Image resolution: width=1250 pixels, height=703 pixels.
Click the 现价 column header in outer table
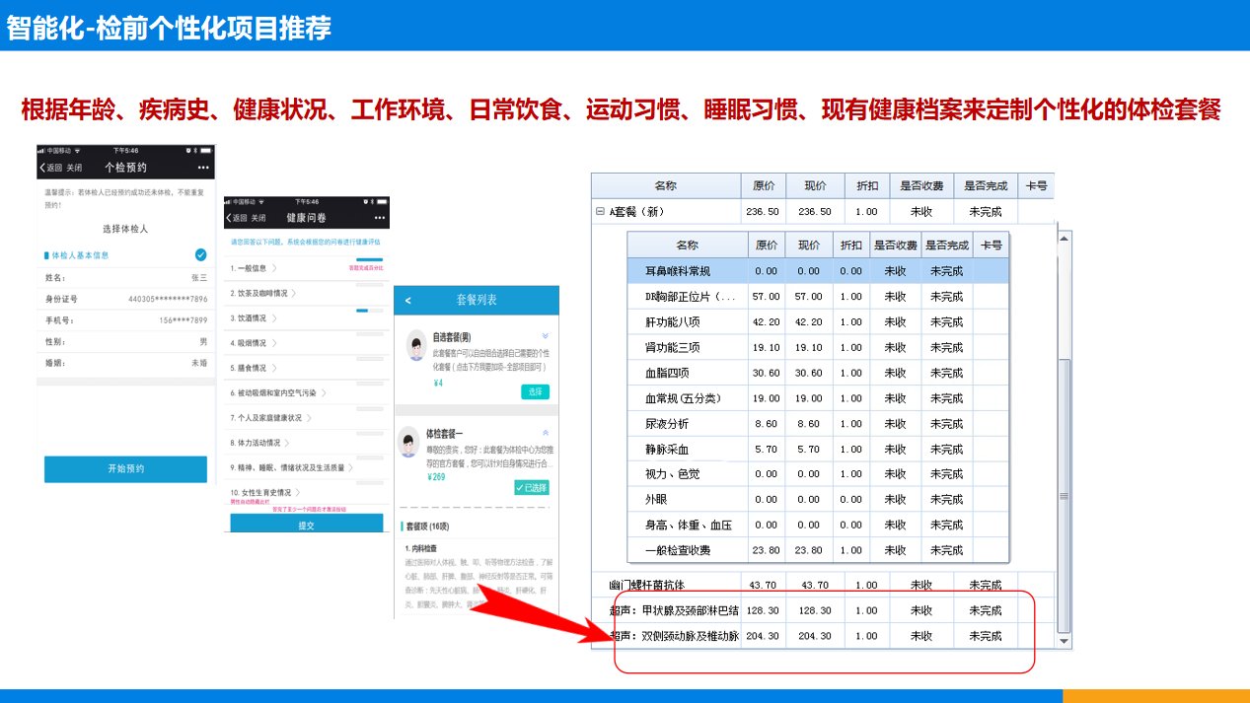coord(815,185)
